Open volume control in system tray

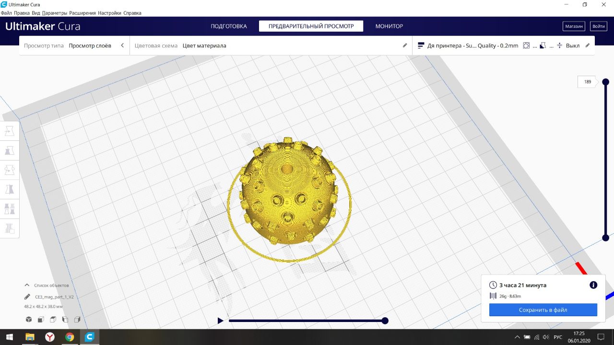546,337
